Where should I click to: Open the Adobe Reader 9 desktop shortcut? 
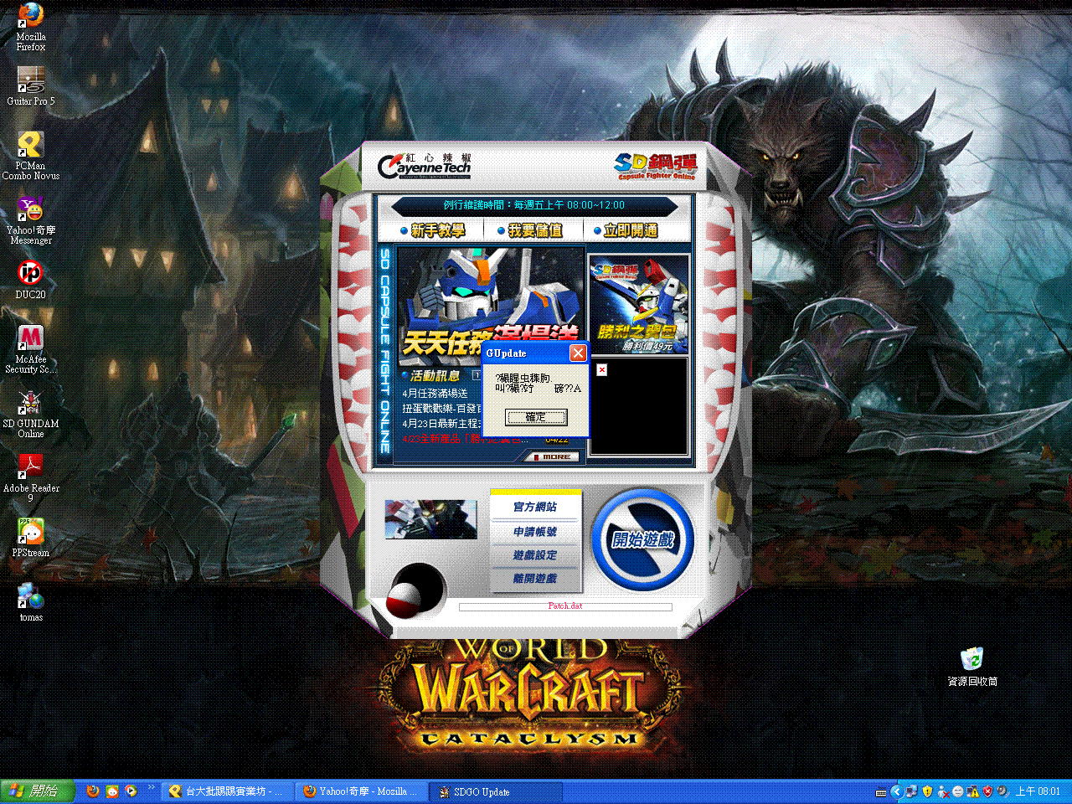(31, 478)
